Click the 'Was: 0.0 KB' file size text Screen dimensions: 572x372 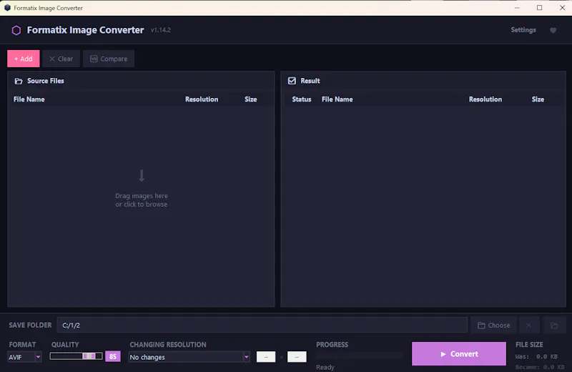point(536,356)
